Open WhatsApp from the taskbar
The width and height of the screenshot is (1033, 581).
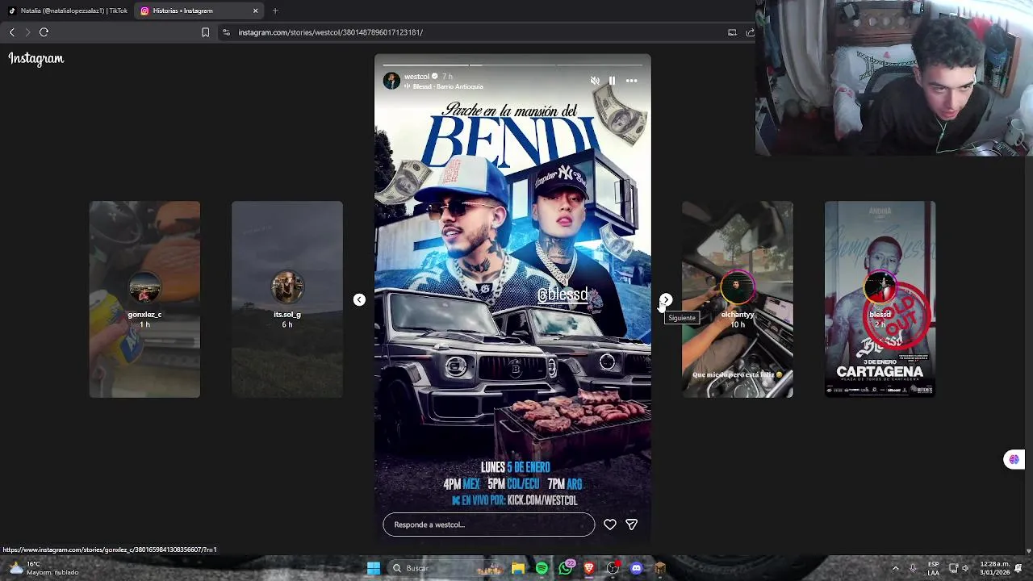pos(566,568)
